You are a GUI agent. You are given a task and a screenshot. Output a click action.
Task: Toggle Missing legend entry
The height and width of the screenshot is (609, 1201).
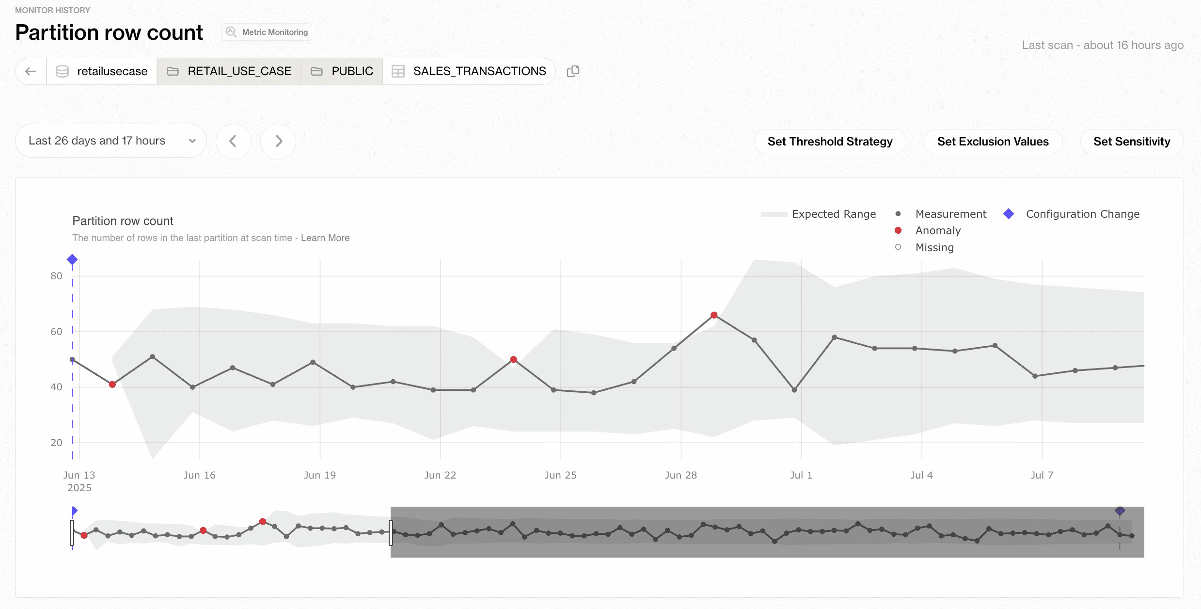click(x=924, y=247)
